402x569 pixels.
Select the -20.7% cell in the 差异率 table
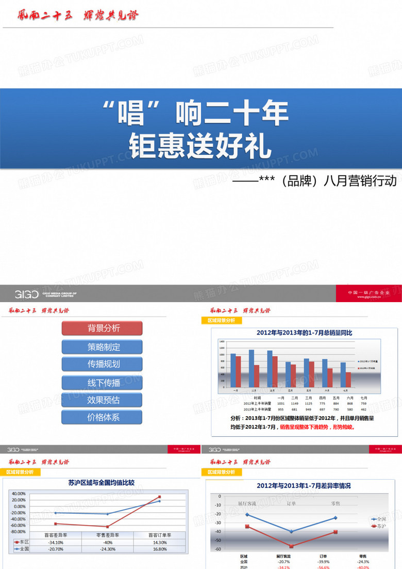[283, 562]
